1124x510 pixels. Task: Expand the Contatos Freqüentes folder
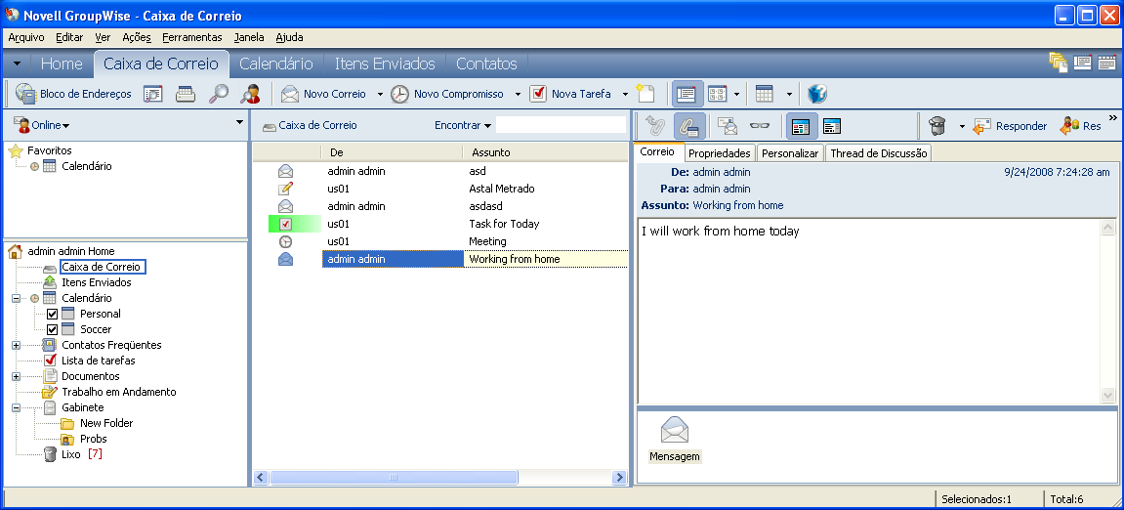click(16, 346)
